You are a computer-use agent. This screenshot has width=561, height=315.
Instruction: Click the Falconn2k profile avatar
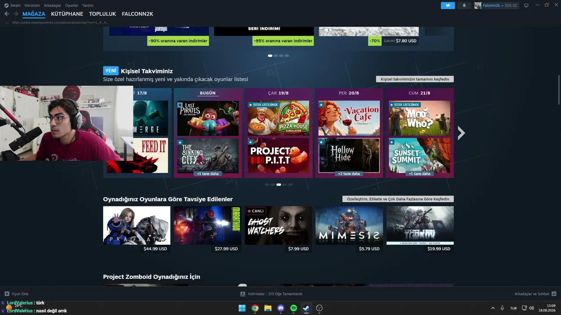click(478, 5)
